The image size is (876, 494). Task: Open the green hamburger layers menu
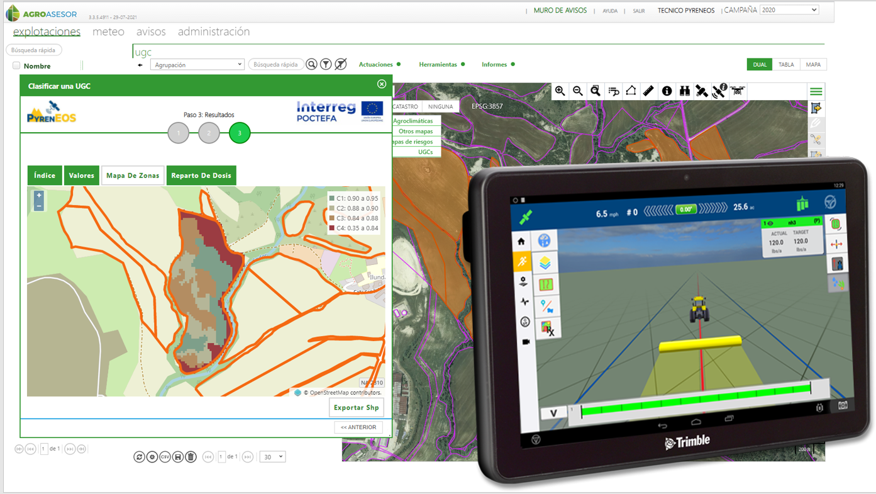pyautogui.click(x=816, y=92)
